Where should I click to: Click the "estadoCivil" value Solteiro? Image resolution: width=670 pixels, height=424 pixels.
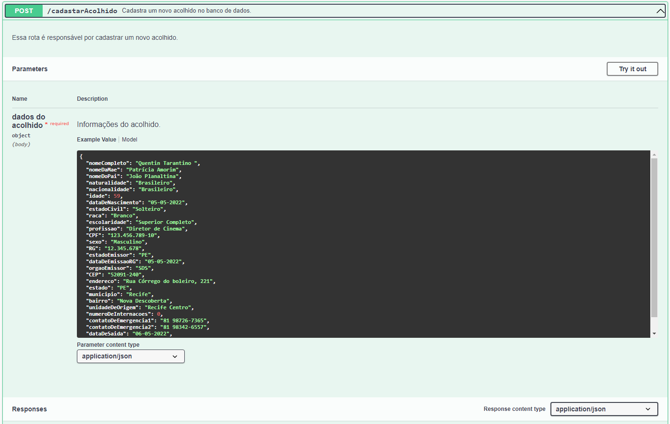point(148,209)
